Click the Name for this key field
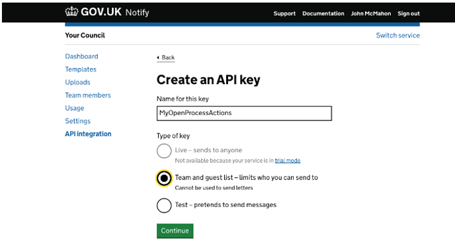The image size is (455, 250). click(x=244, y=113)
